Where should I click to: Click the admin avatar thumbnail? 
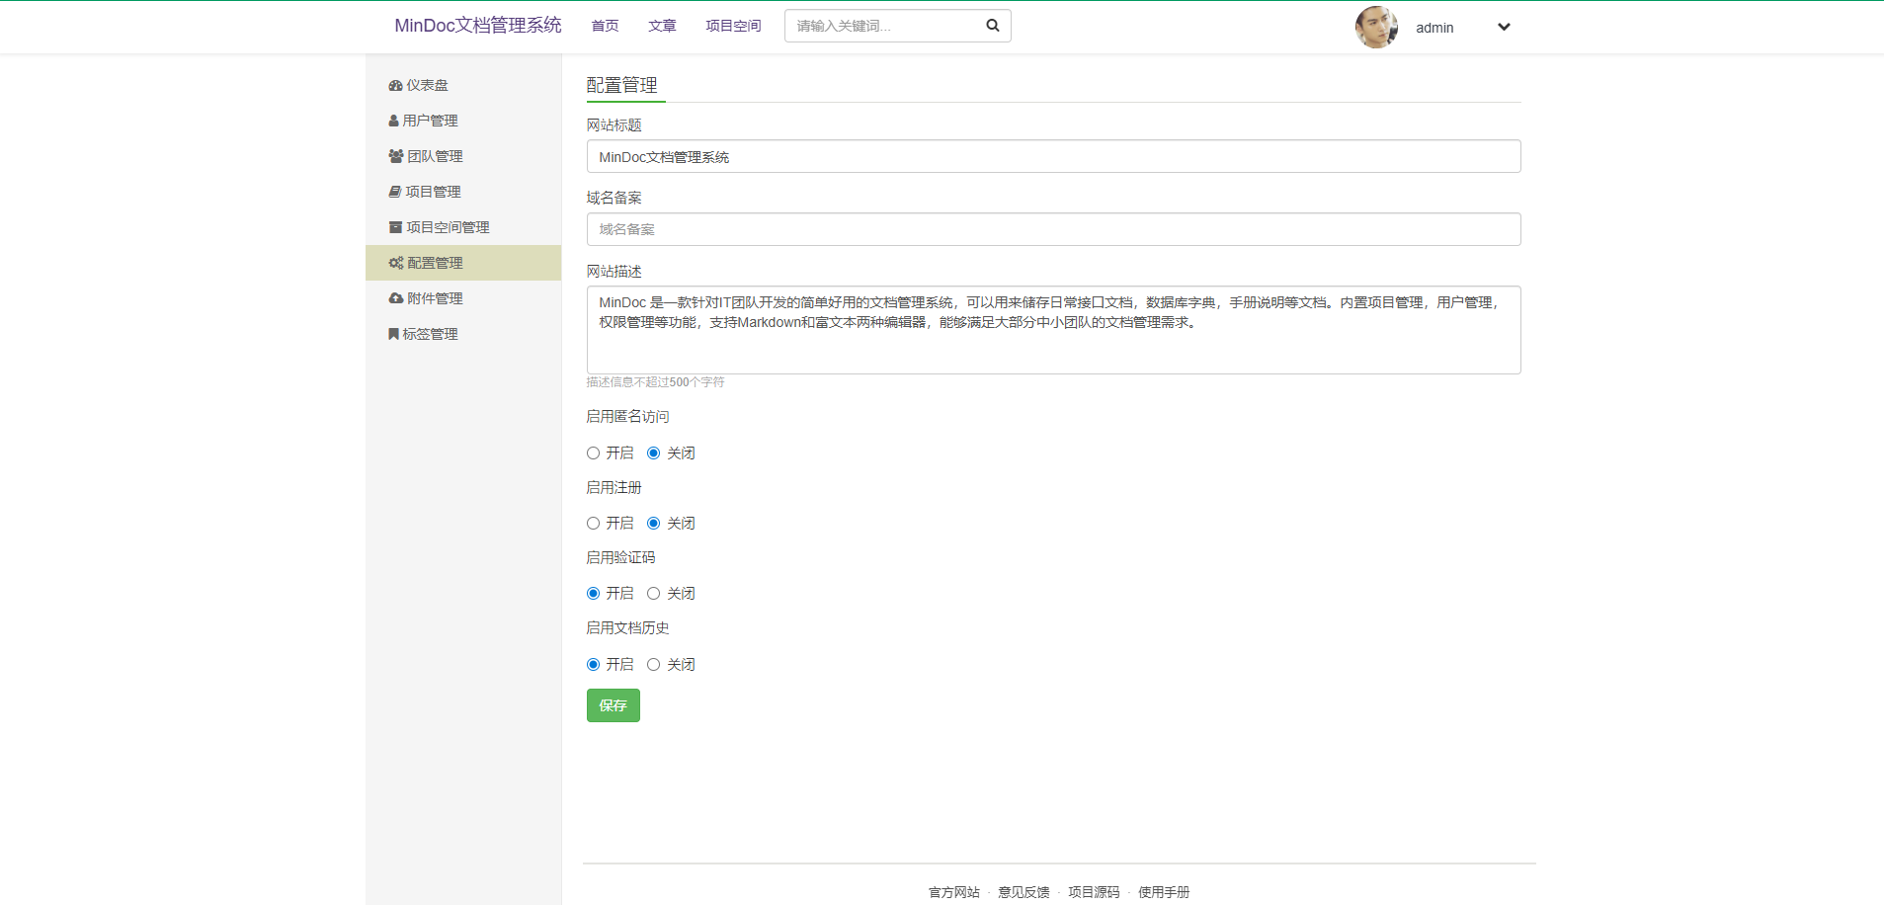click(1375, 28)
